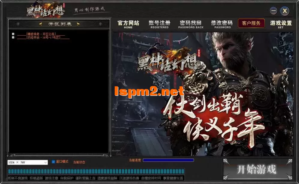Open the 官方网站 HOME page
The width and height of the screenshot is (299, 184).
128,24
